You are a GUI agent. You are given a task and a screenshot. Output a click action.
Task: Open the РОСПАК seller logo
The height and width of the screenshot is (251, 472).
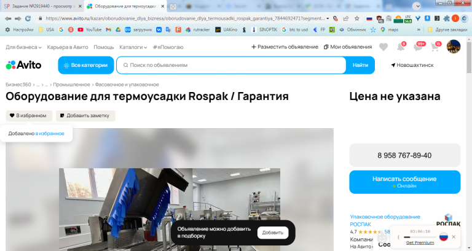[448, 221]
